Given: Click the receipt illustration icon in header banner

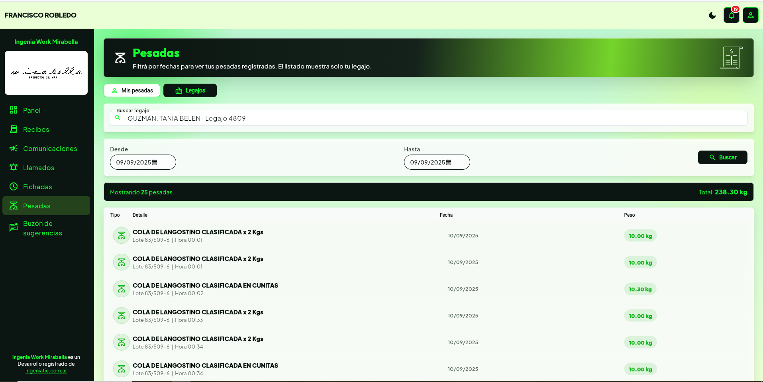Looking at the screenshot, I should click(732, 58).
